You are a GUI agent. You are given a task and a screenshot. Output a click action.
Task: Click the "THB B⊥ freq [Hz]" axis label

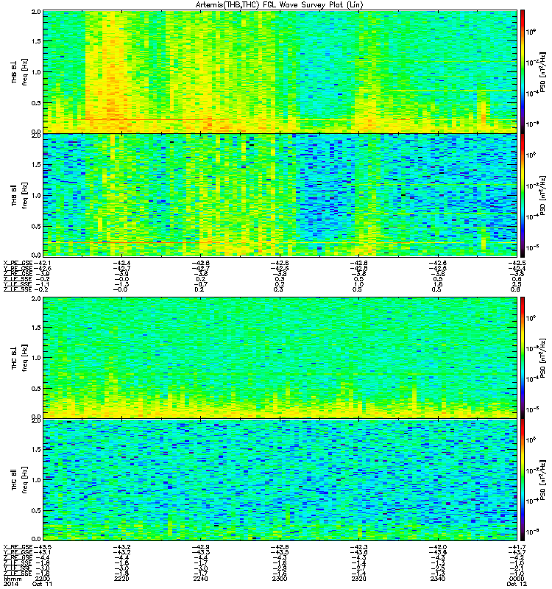coord(20,71)
